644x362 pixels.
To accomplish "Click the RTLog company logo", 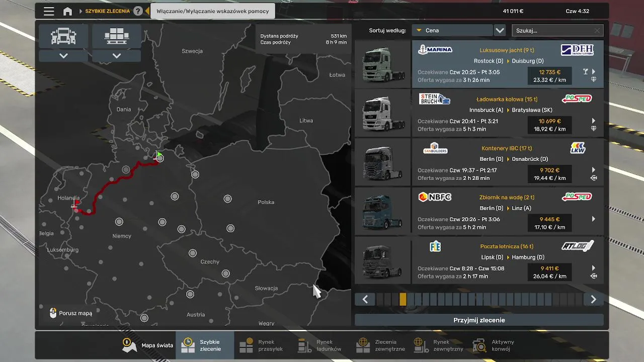I will tap(578, 246).
